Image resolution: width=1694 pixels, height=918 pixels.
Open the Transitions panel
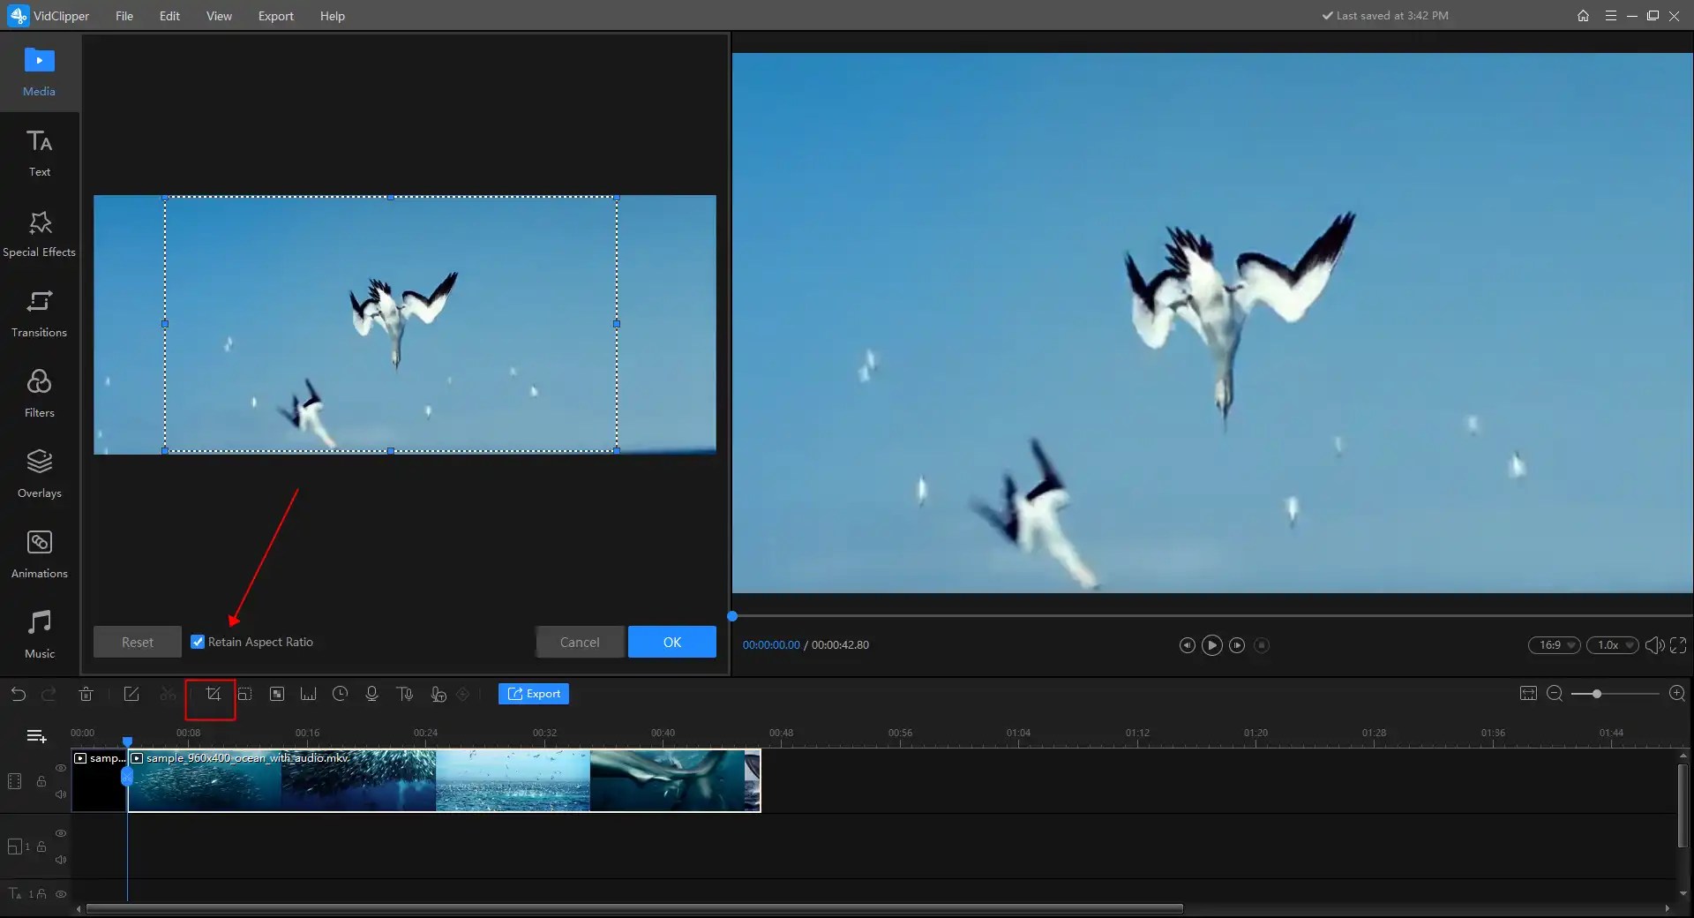[x=38, y=312]
